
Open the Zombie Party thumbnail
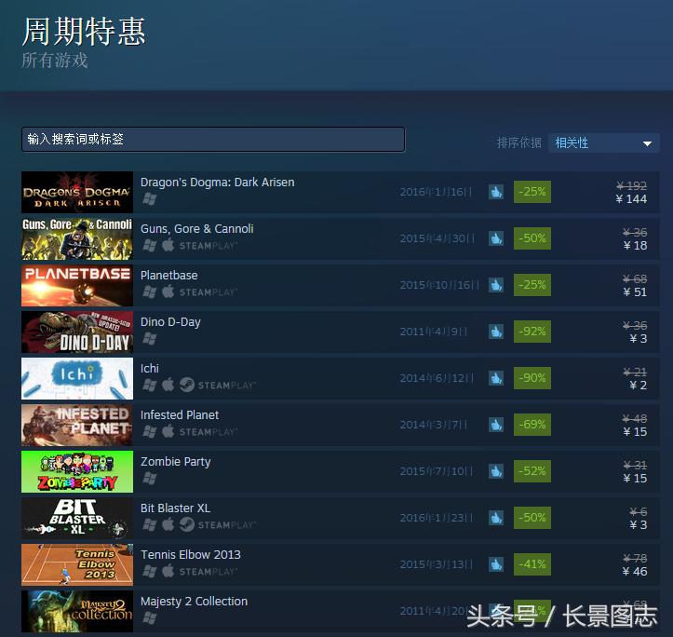[x=77, y=471]
